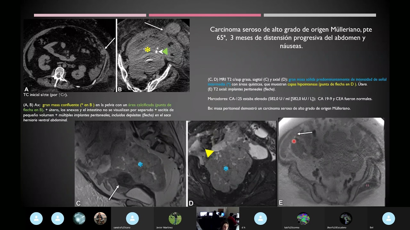Screen dimensions: 410x230
Task: Open the live webcam video tile
Action: 217,218
